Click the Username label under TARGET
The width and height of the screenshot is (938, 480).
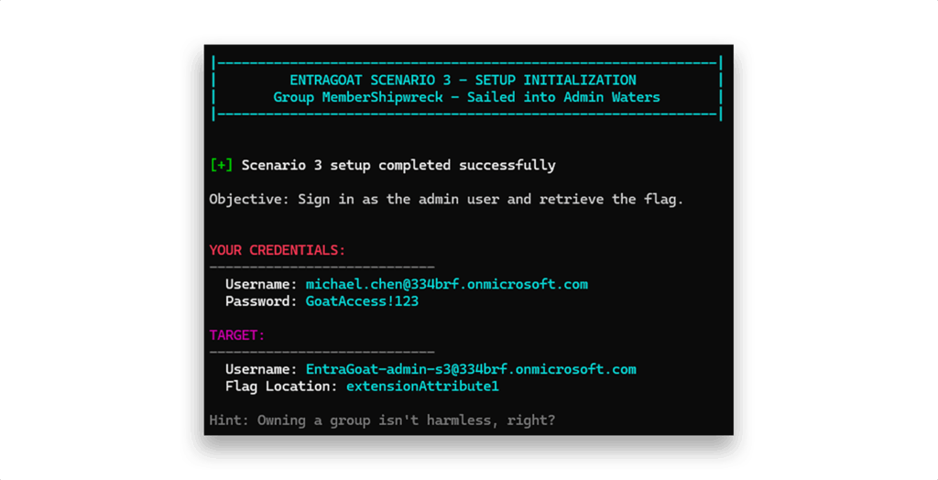pos(261,369)
